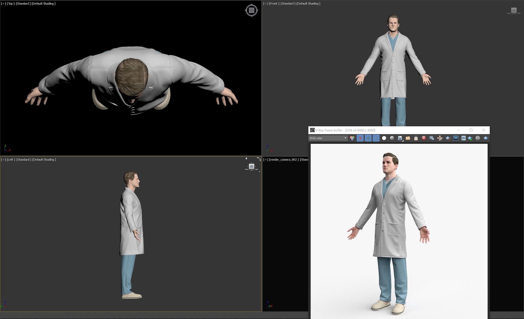The image size is (524, 319).
Task: Maximize the V-Ray frame buffer window
Action: point(471,130)
